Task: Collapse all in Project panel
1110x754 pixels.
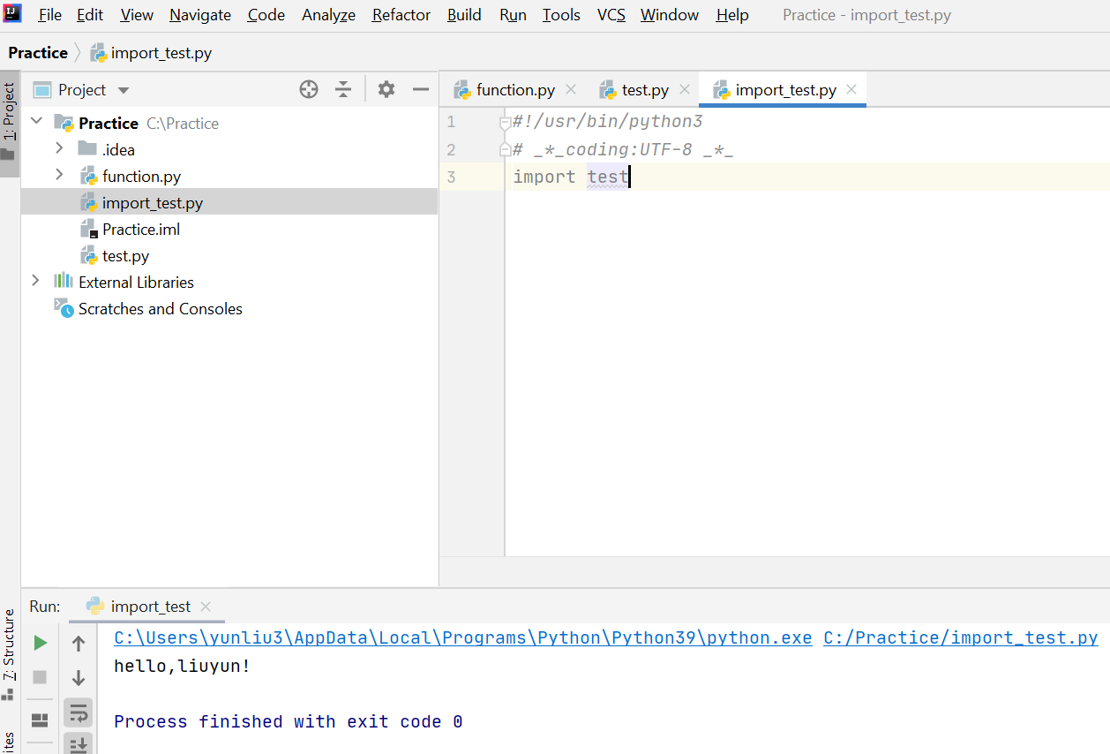Action: click(x=343, y=89)
